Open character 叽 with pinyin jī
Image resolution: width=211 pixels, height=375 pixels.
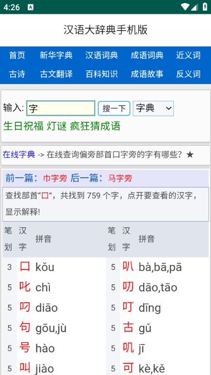pyautogui.click(x=128, y=348)
